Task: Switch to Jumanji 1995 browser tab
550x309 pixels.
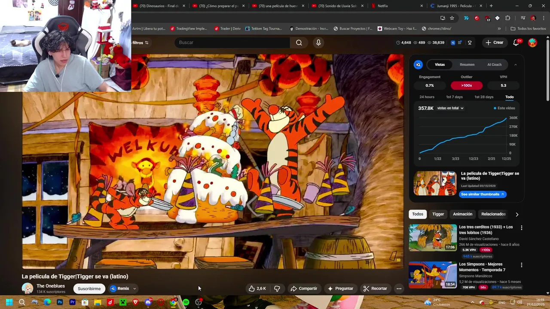Action: (455, 6)
